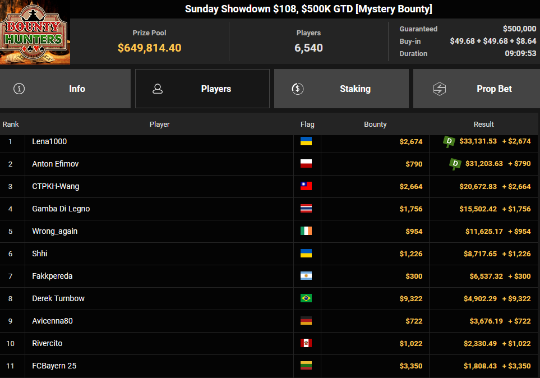Click the Player column header
The image size is (540, 378).
(159, 124)
